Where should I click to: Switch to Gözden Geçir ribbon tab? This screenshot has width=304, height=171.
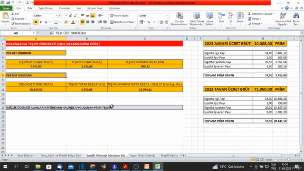click(95, 9)
